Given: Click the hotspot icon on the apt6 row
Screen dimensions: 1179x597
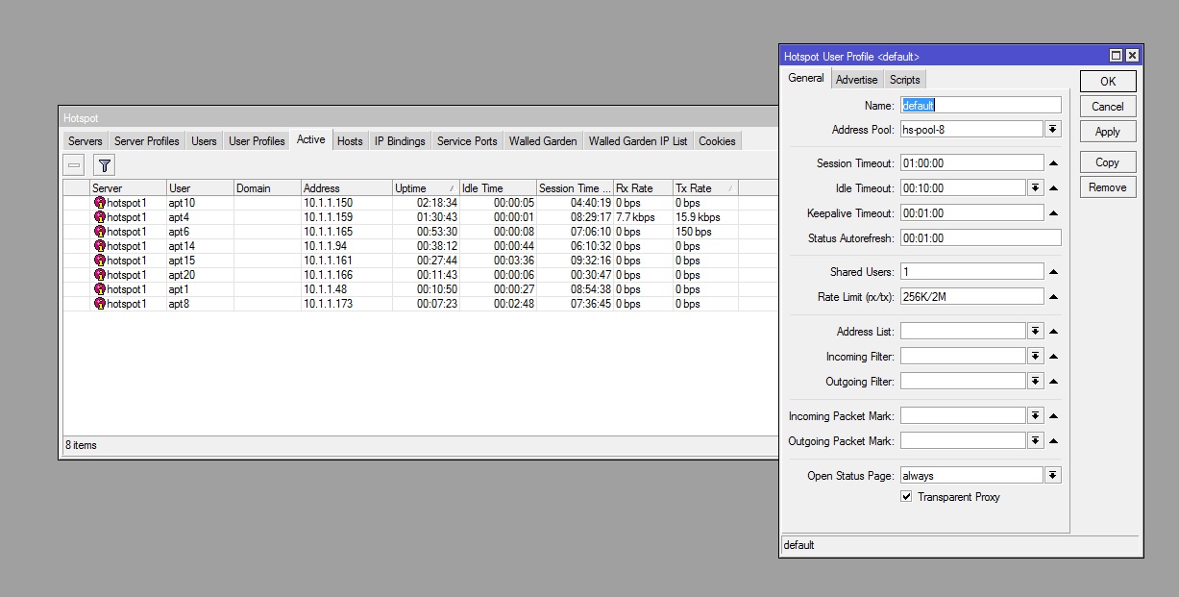Looking at the screenshot, I should [x=98, y=232].
